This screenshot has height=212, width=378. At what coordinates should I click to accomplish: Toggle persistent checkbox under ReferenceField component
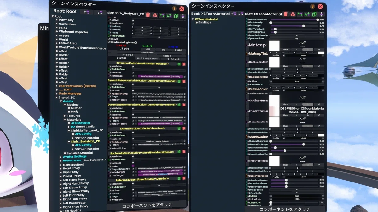pos(133,66)
